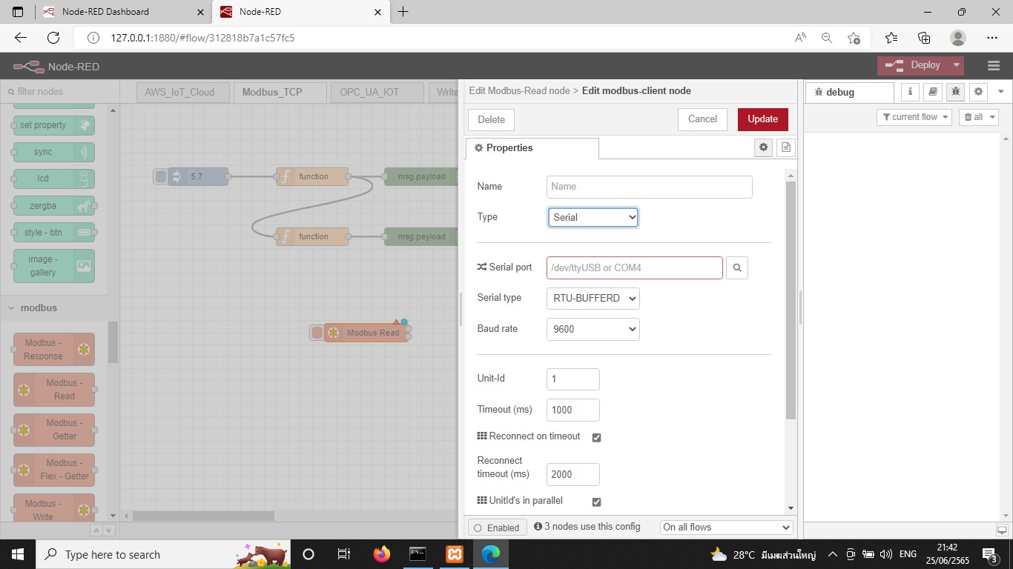1013x569 pixels.
Task: Focus the Name input field
Action: point(650,187)
